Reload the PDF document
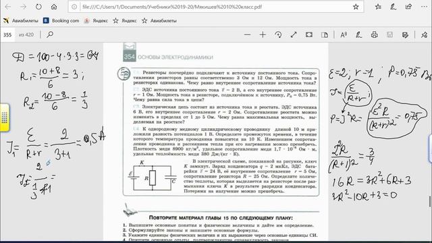The width and height of the screenshot is (432, 243). click(38, 7)
